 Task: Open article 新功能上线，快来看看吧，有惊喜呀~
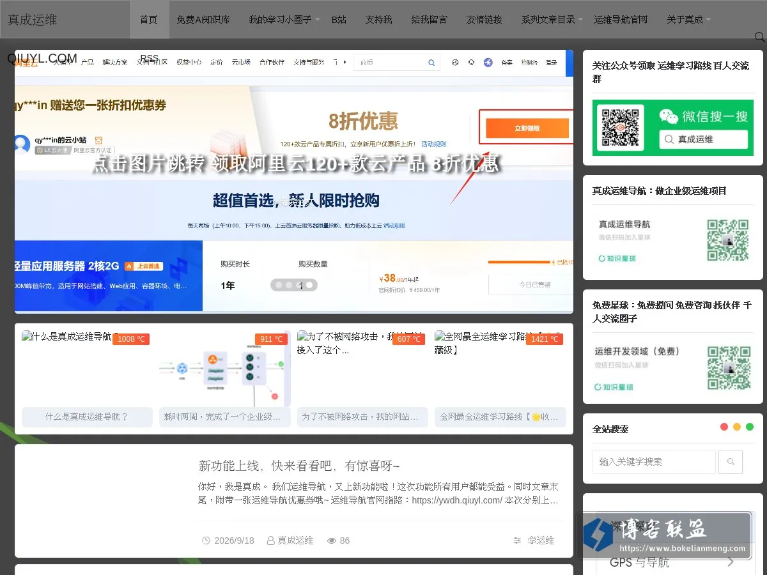(x=299, y=466)
